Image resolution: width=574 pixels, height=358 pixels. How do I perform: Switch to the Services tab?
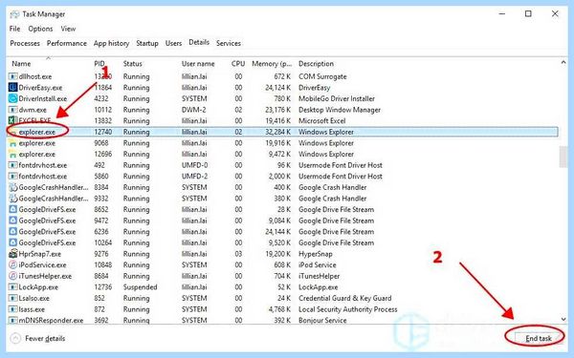click(x=229, y=43)
